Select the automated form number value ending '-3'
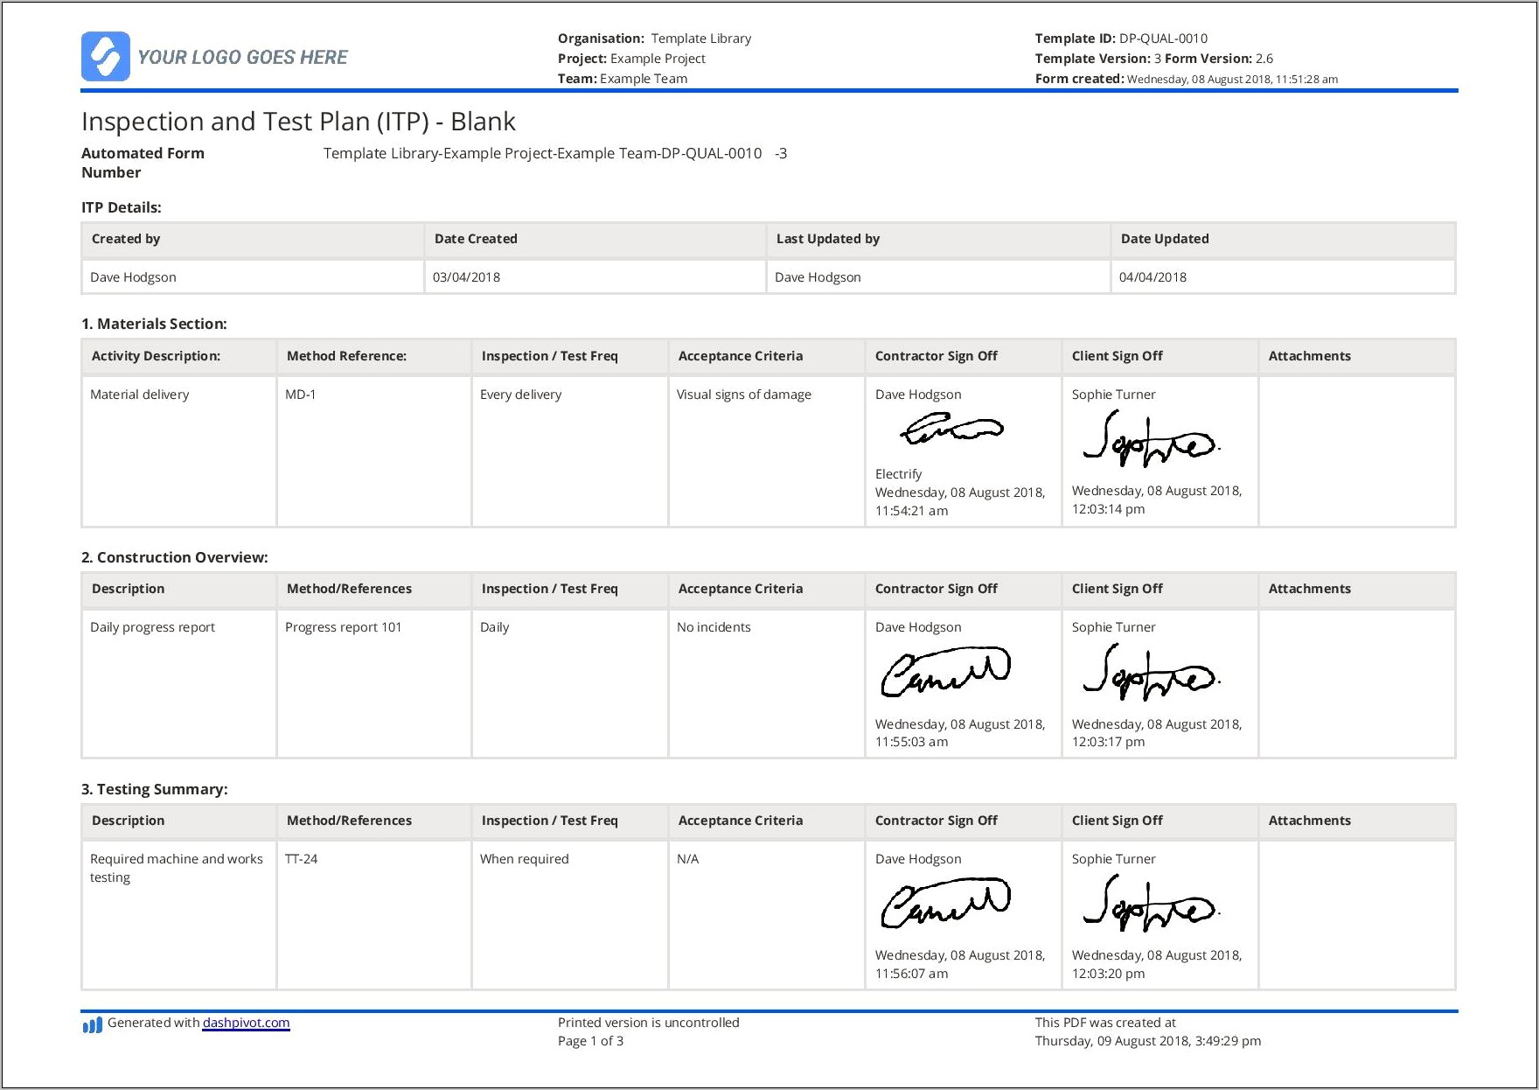The width and height of the screenshot is (1539, 1090). (555, 153)
